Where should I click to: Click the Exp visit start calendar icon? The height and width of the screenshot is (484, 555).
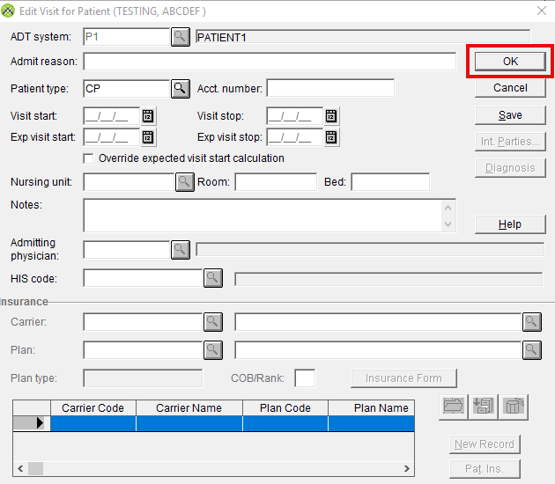point(148,136)
